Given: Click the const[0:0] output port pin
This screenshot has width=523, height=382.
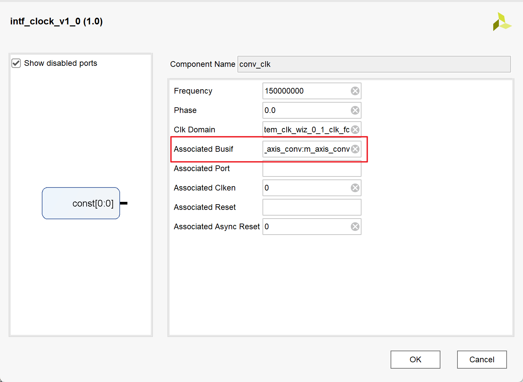Looking at the screenshot, I should 124,203.
